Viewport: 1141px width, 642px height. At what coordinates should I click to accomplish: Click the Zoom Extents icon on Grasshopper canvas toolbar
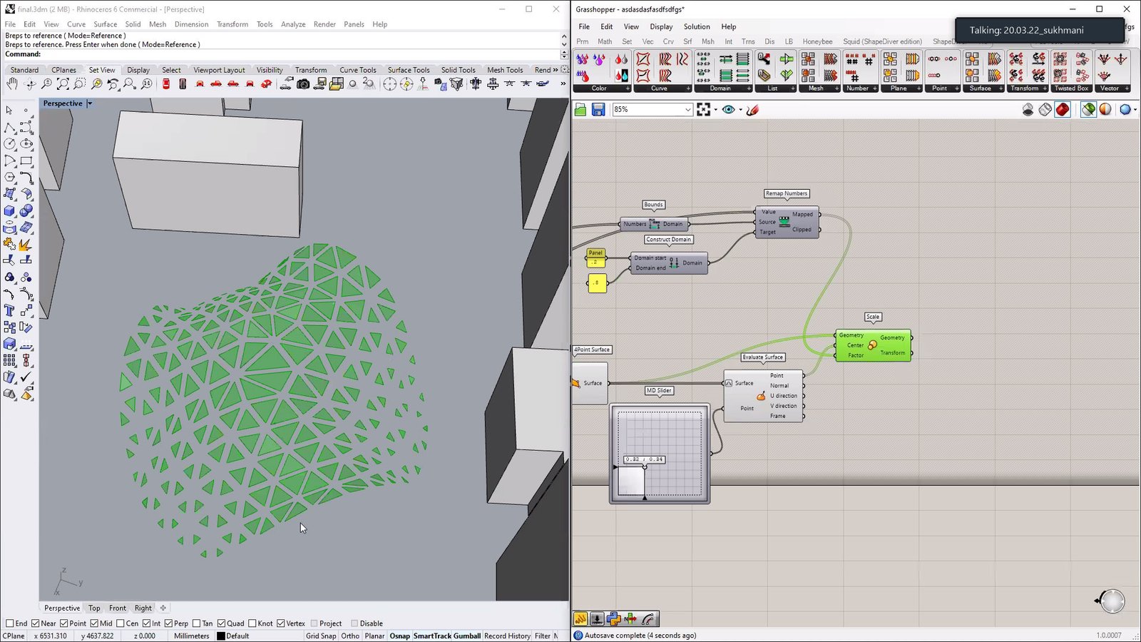(x=704, y=110)
